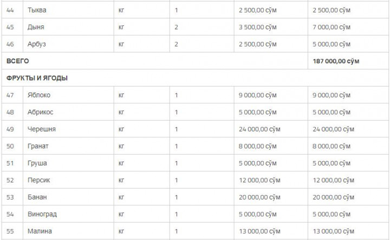Select row number 53 cell
Image resolution: width=390 pixels, height=240 pixels.
point(10,197)
